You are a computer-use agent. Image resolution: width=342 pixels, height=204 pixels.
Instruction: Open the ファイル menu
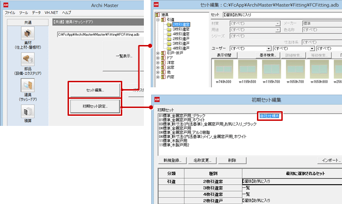[10, 13]
